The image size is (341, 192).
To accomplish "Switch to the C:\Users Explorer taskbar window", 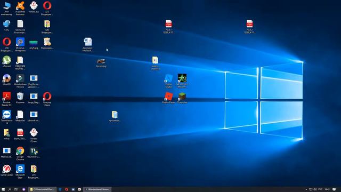I will tap(43, 189).
